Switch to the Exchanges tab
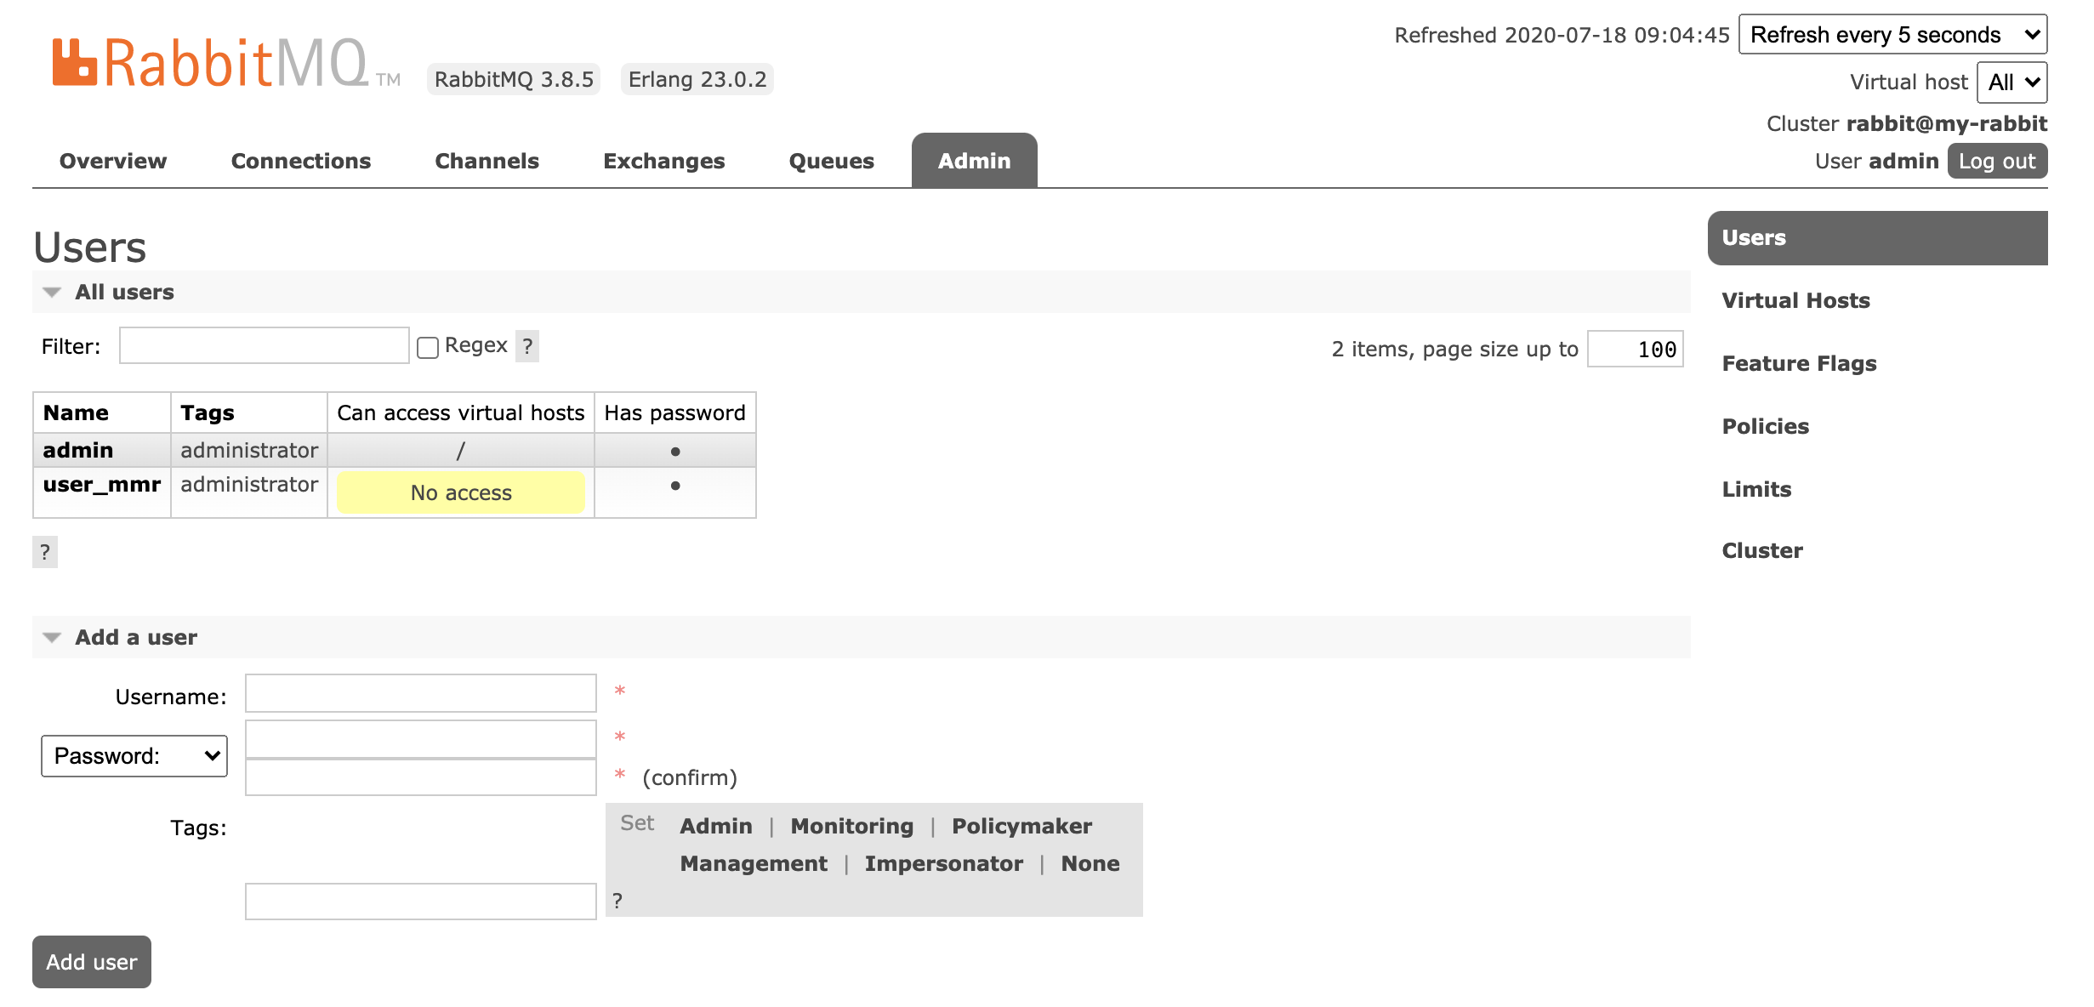This screenshot has width=2094, height=1007. click(663, 160)
